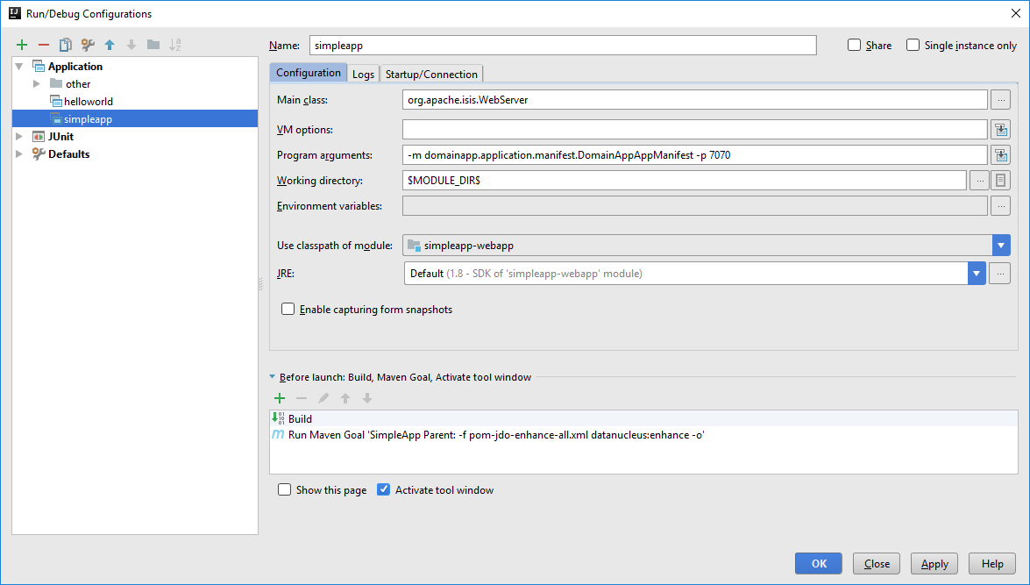Open the edit defaults wrench icon
This screenshot has width=1030, height=585.
click(88, 45)
